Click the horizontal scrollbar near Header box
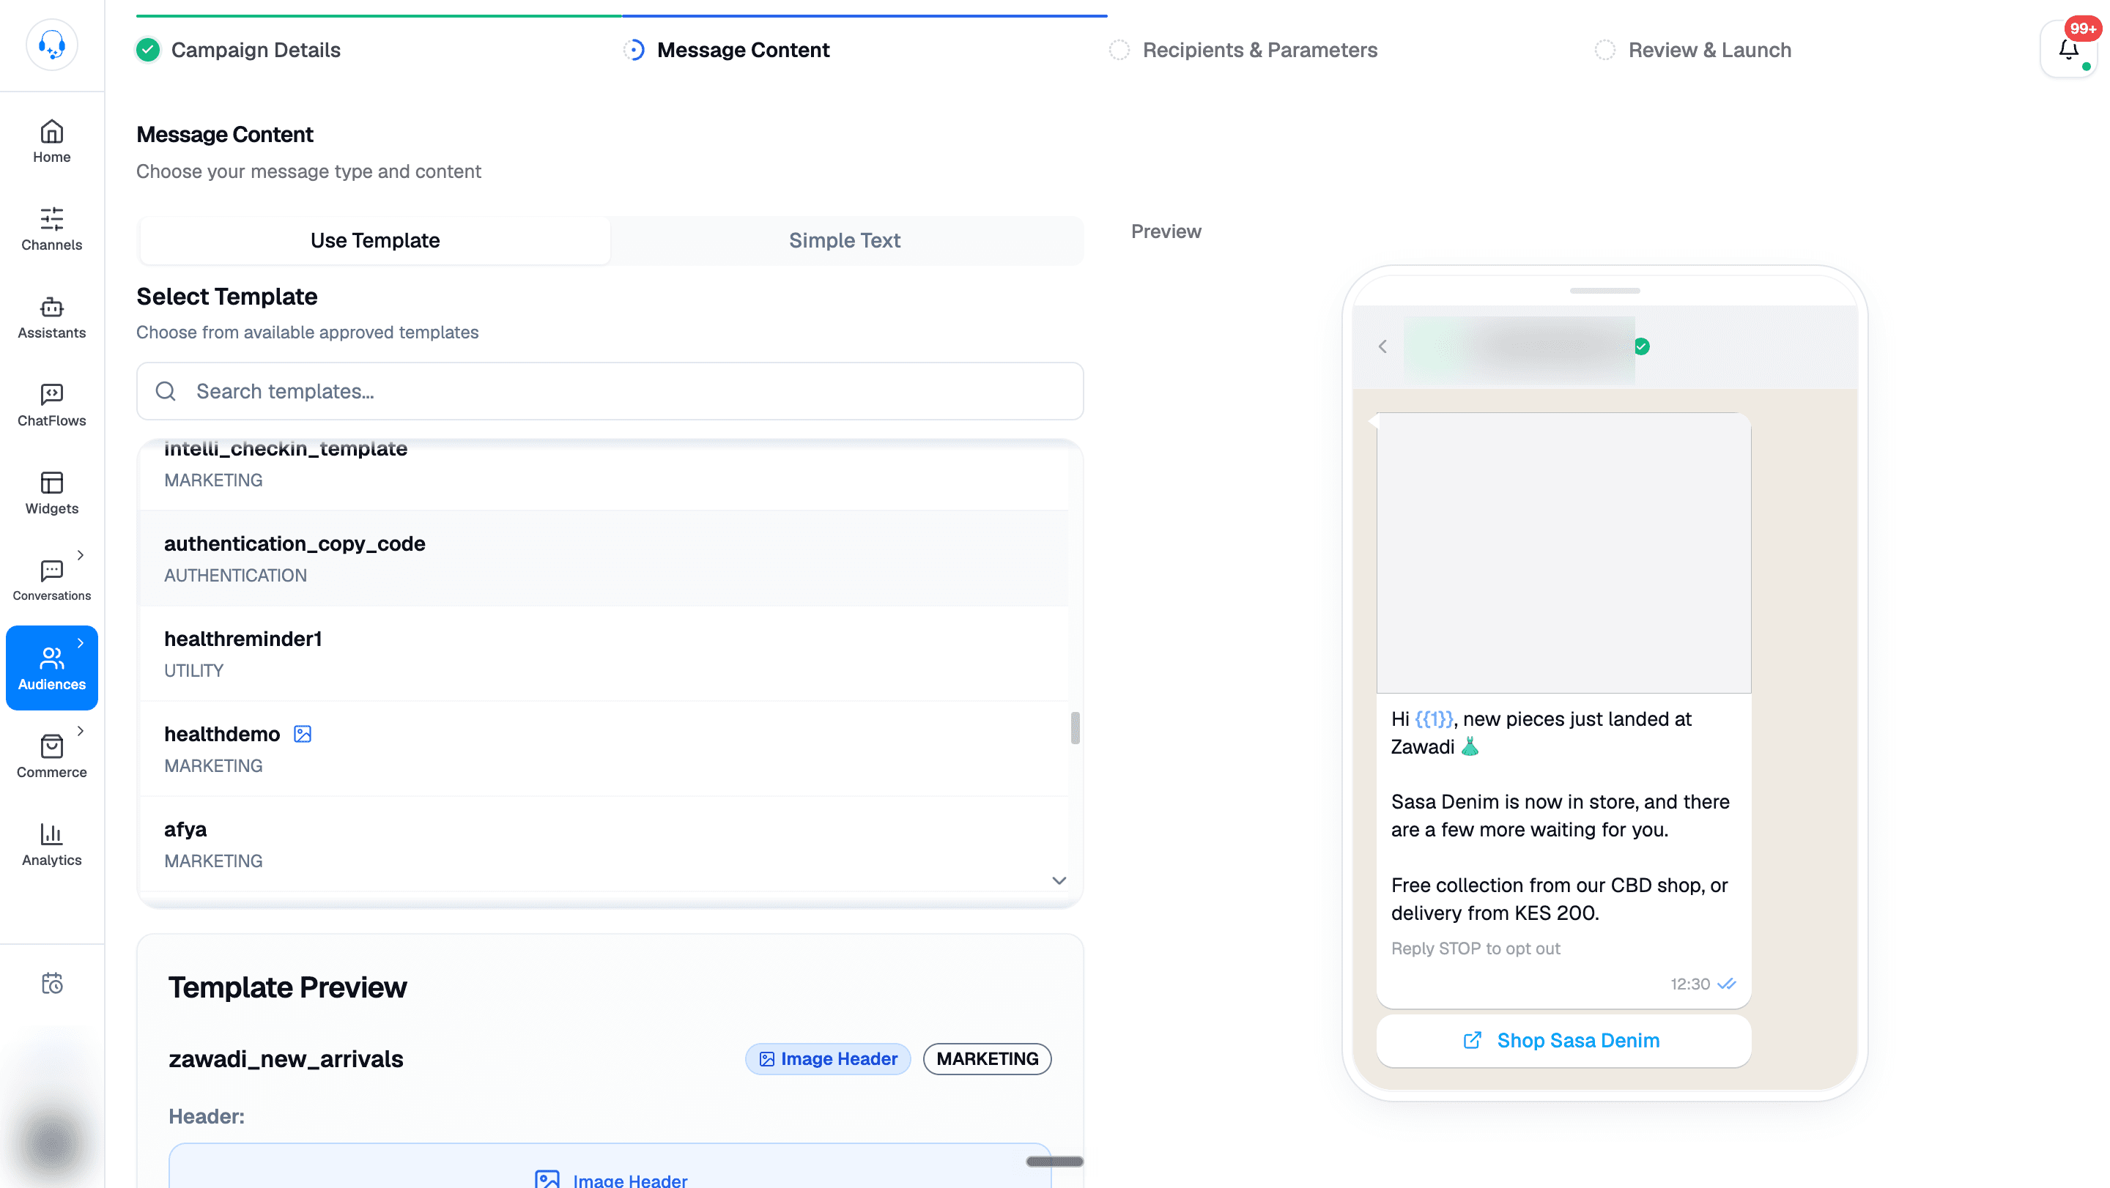 point(1055,1161)
